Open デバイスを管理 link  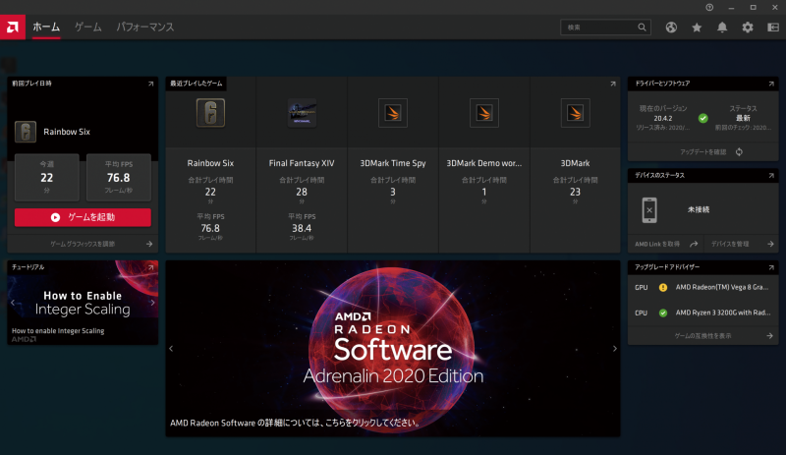pyautogui.click(x=730, y=244)
